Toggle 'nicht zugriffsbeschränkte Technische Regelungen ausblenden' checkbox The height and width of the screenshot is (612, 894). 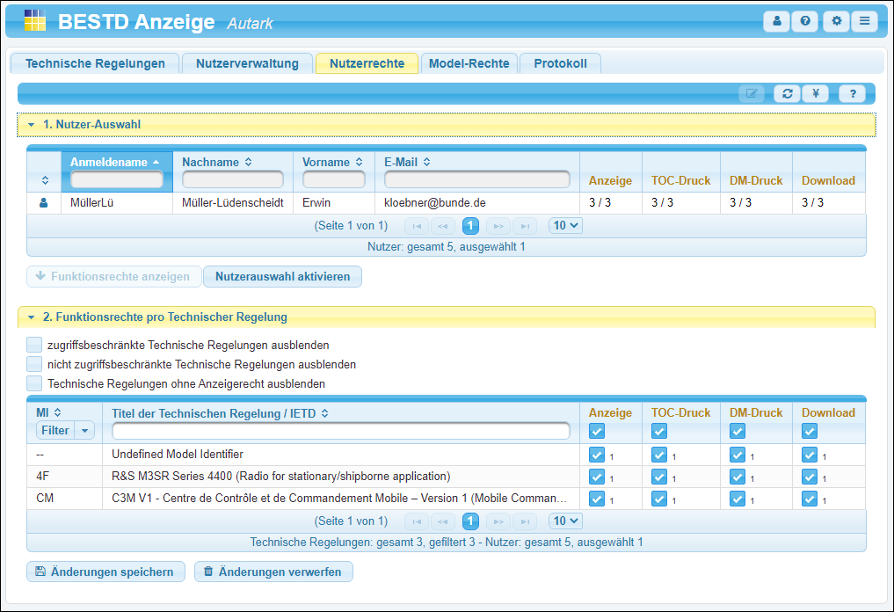click(34, 364)
